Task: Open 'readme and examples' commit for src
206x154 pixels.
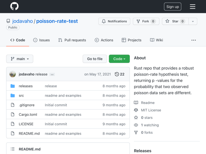Action: (x=63, y=96)
